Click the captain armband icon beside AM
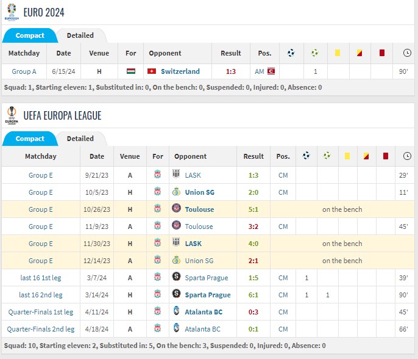 (271, 71)
